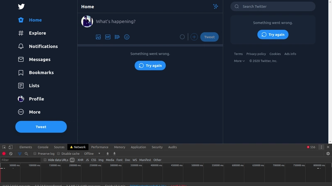This screenshot has width=332, height=186.
Task: Enable the Preserve log checkbox
Action: coord(35,153)
